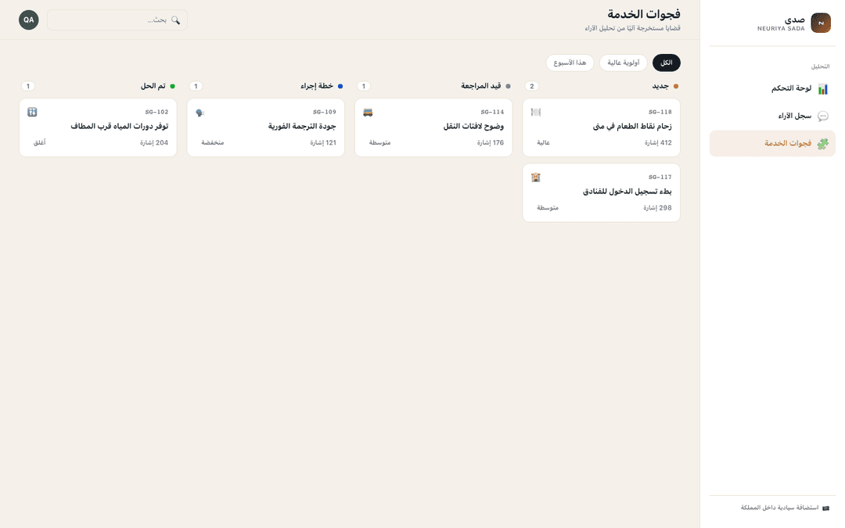Click the magnifier icon in the search box

tap(176, 20)
